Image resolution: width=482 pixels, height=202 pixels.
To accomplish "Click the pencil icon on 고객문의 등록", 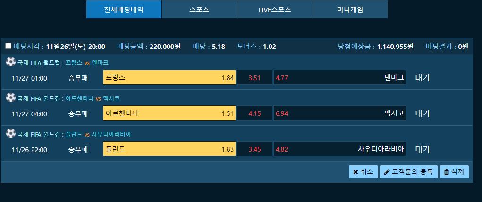I will (x=387, y=172).
